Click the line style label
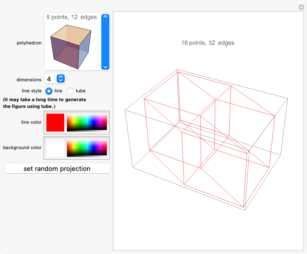 tap(32, 91)
